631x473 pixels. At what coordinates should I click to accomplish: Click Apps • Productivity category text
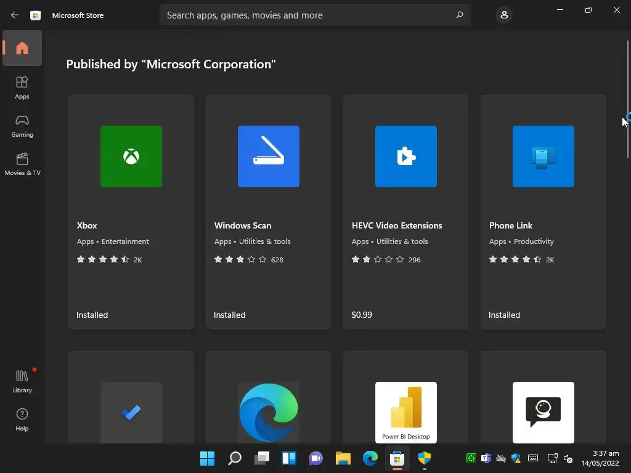521,241
